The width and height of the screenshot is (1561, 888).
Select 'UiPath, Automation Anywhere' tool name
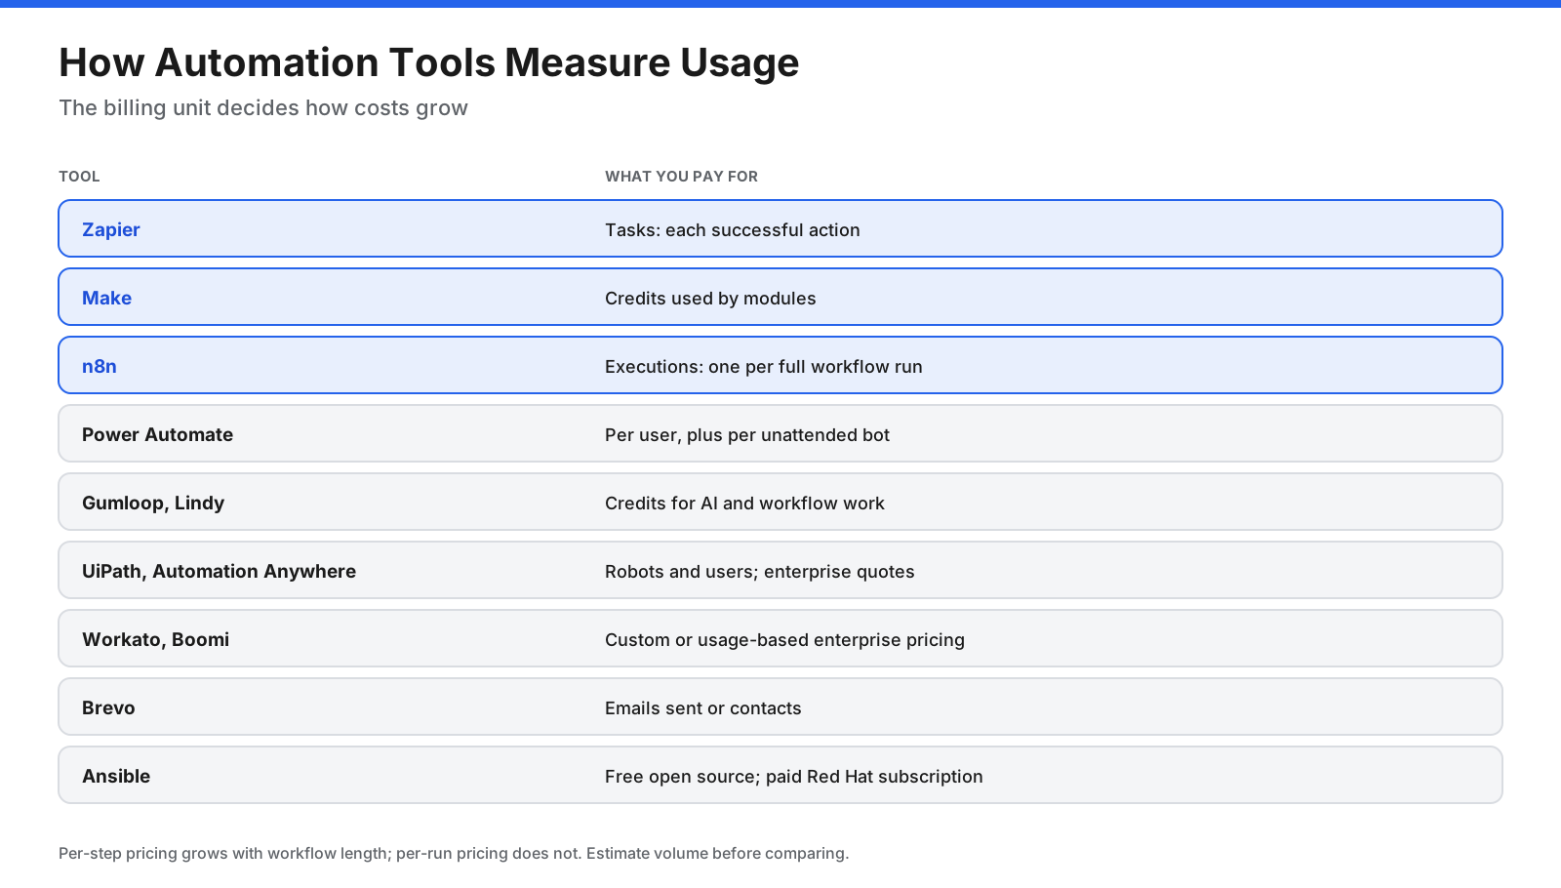[x=219, y=571]
